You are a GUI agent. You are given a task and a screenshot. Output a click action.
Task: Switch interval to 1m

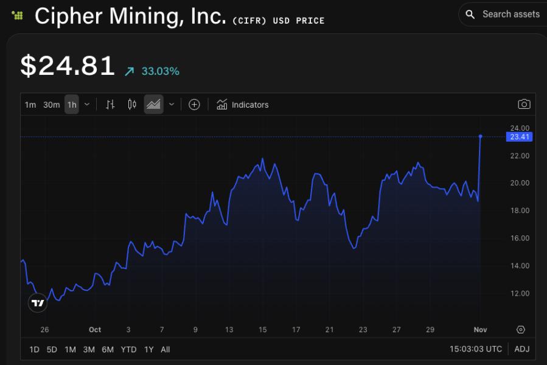pos(30,104)
